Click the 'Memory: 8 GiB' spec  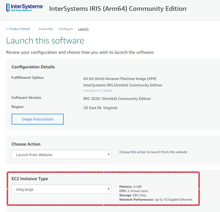[x=130, y=187]
